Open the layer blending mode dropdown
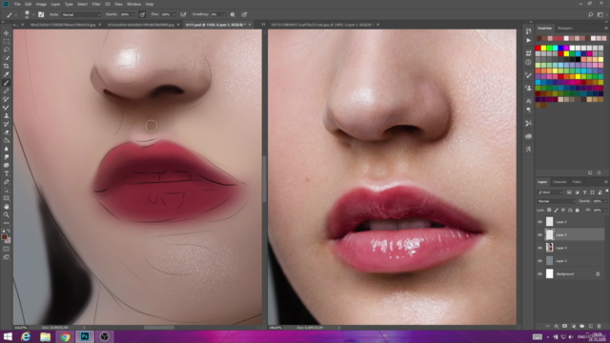 [x=556, y=201]
